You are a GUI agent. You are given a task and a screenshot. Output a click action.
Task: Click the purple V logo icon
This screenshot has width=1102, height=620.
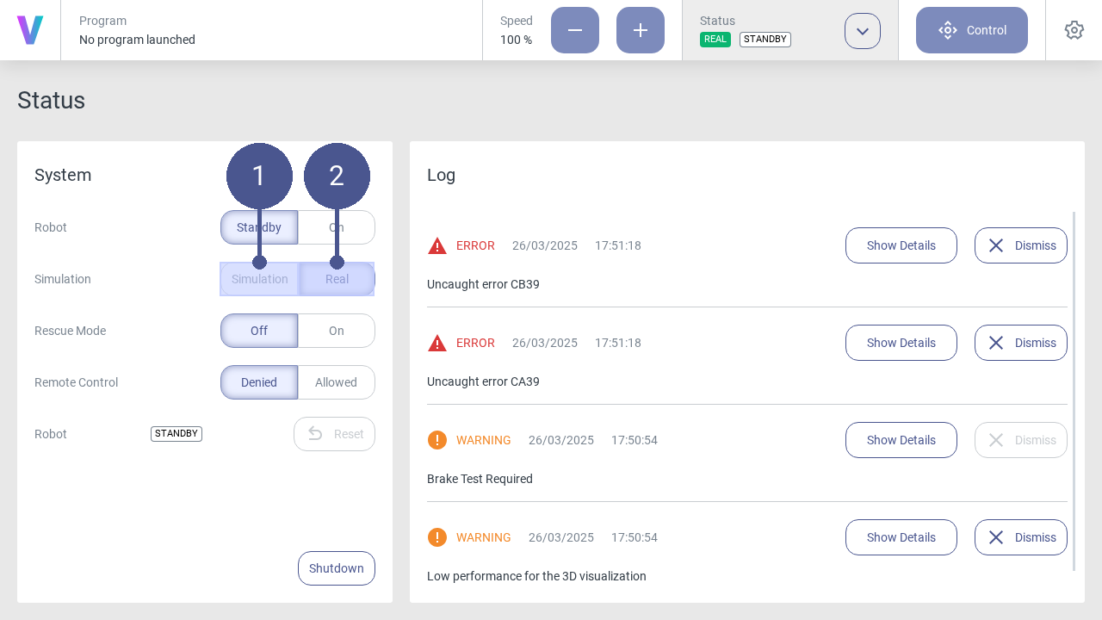(x=30, y=30)
